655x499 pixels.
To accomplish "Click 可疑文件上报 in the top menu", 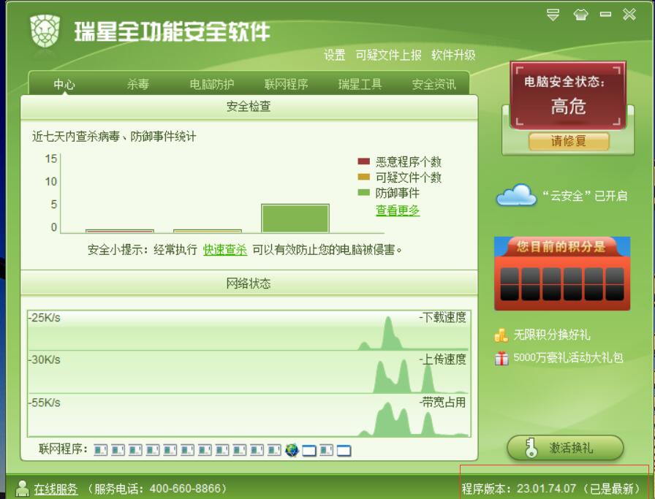I will point(388,55).
